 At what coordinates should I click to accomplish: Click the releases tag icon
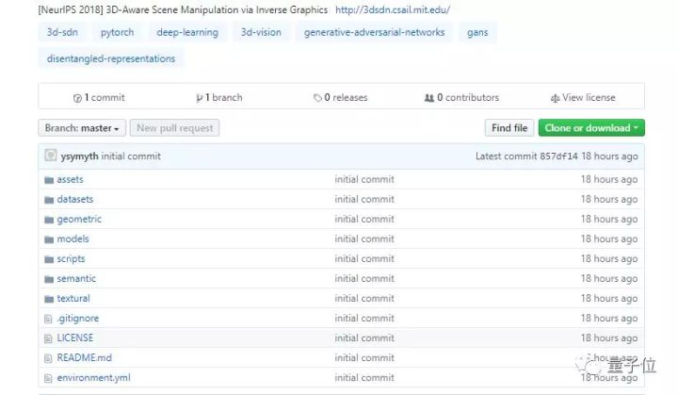click(317, 98)
